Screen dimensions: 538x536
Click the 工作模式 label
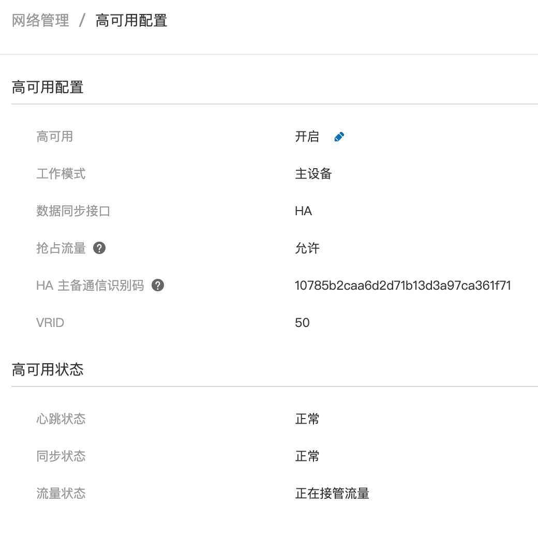(61, 174)
